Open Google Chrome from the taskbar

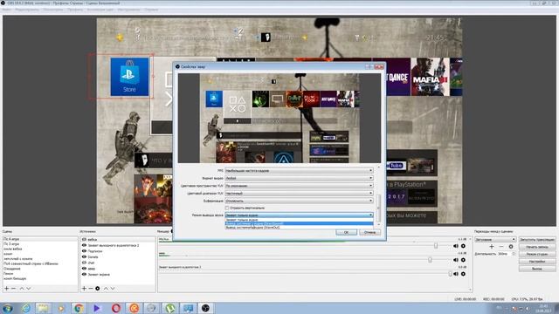pyautogui.click(x=79, y=308)
